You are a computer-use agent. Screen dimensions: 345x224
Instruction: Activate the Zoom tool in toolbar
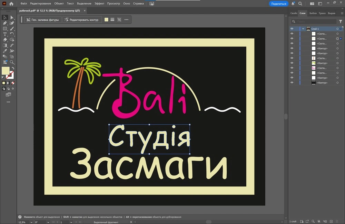coord(12,62)
